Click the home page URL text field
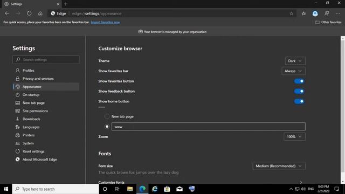The image size is (345, 194). point(209,127)
